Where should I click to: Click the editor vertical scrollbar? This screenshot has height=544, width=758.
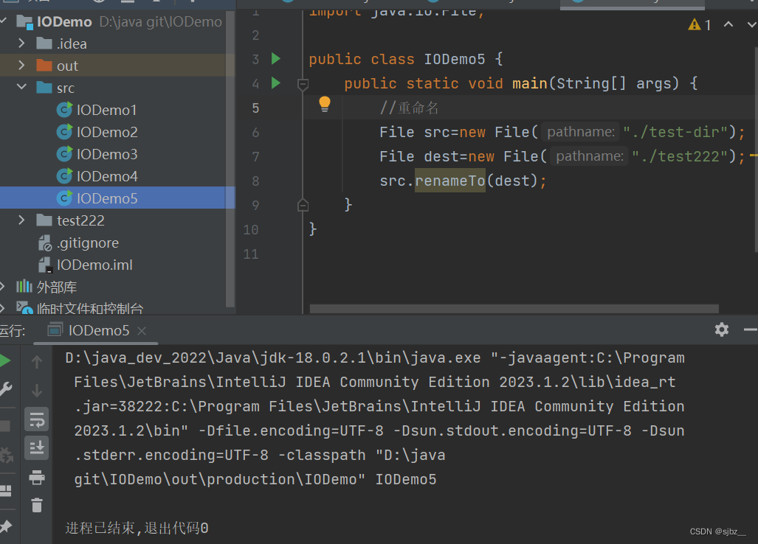coord(756,150)
